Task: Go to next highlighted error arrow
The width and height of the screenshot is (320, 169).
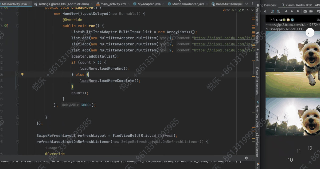Action: point(252,10)
